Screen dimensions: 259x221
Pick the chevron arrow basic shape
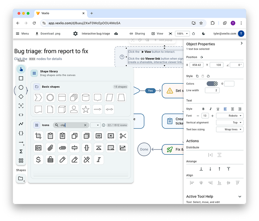pos(38,97)
